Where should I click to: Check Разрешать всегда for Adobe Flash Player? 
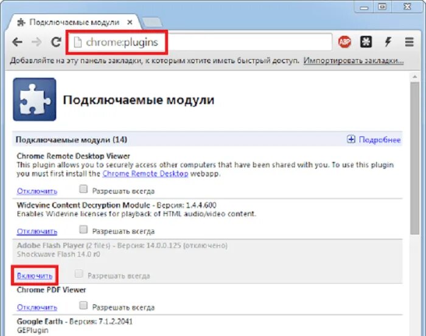(79, 273)
